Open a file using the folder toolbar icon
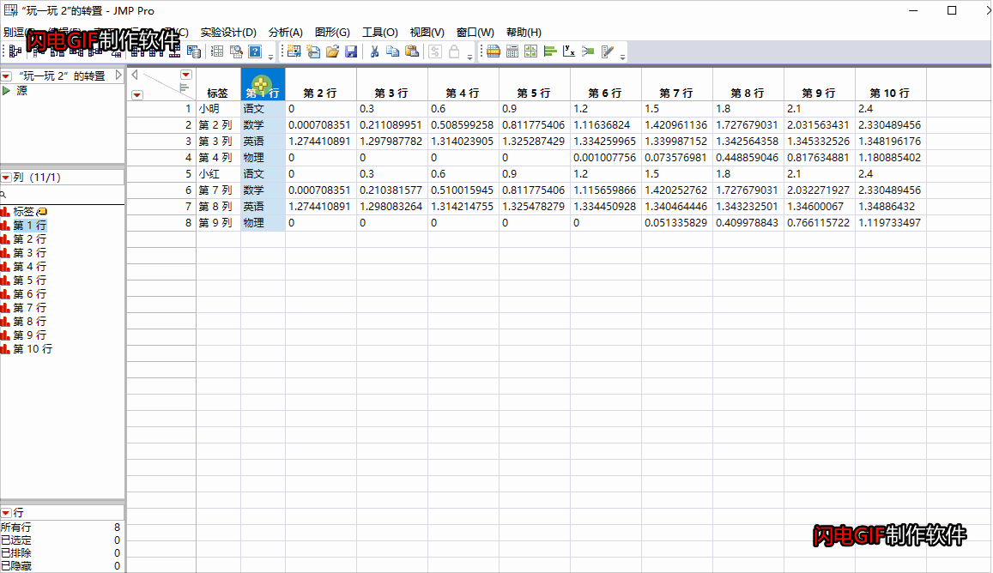The width and height of the screenshot is (993, 573). tap(332, 51)
